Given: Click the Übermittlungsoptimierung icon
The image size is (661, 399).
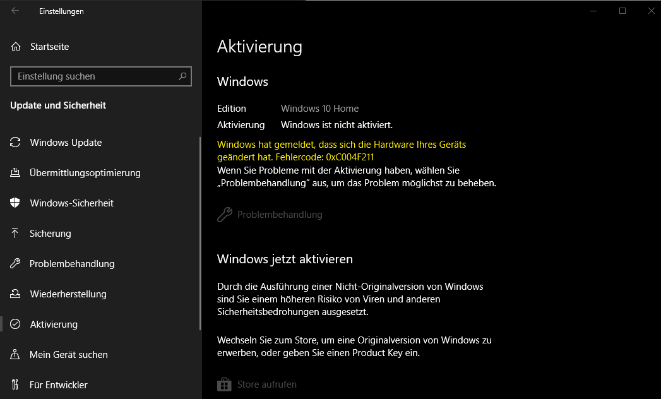Looking at the screenshot, I should coord(15,173).
